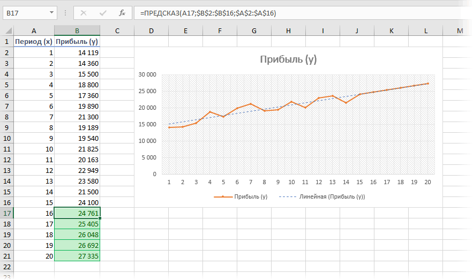This screenshot has height=280, width=473.
Task: Click the 30 000 vertical axis label
Action: [147, 74]
